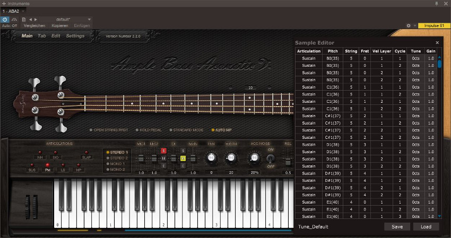Image resolution: width=451 pixels, height=238 pixels.
Task: Click the Articulation column header
Action: (309, 51)
